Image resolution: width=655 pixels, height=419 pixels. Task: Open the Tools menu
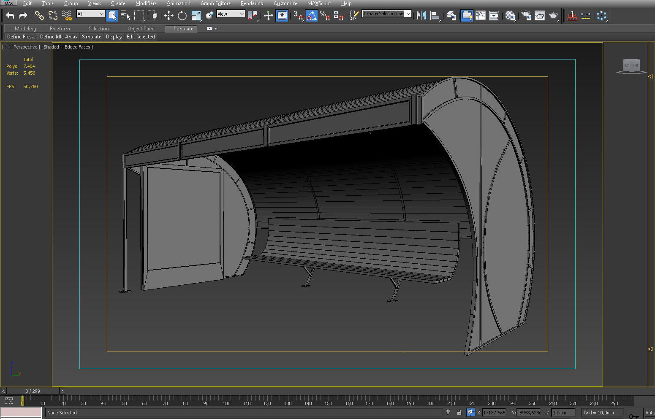(47, 3)
